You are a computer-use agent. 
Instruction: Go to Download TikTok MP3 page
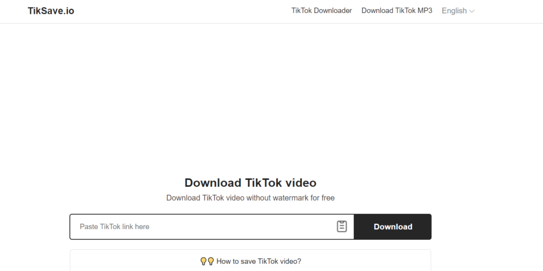tap(397, 11)
